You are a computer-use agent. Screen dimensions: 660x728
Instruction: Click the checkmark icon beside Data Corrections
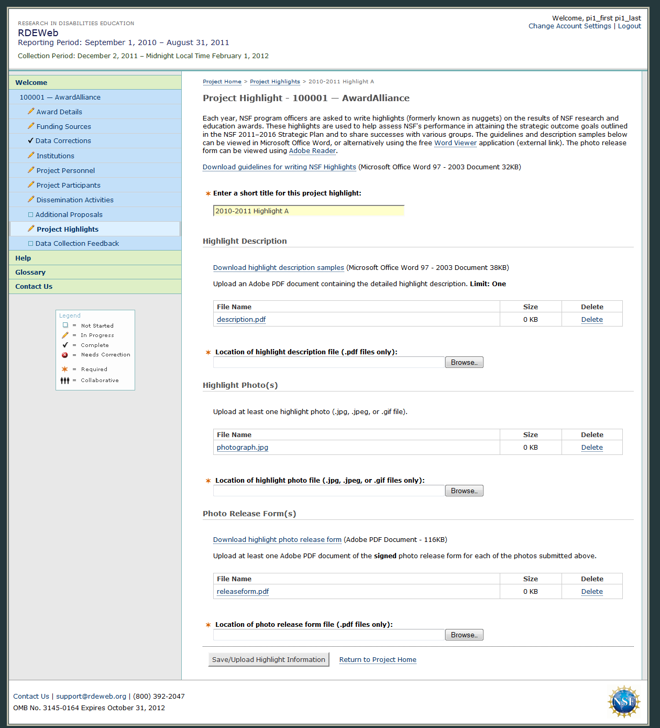pyautogui.click(x=30, y=140)
